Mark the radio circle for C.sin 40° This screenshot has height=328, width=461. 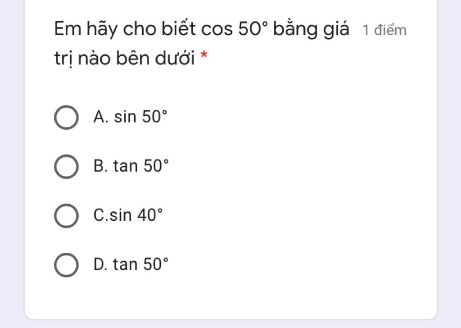(66, 216)
